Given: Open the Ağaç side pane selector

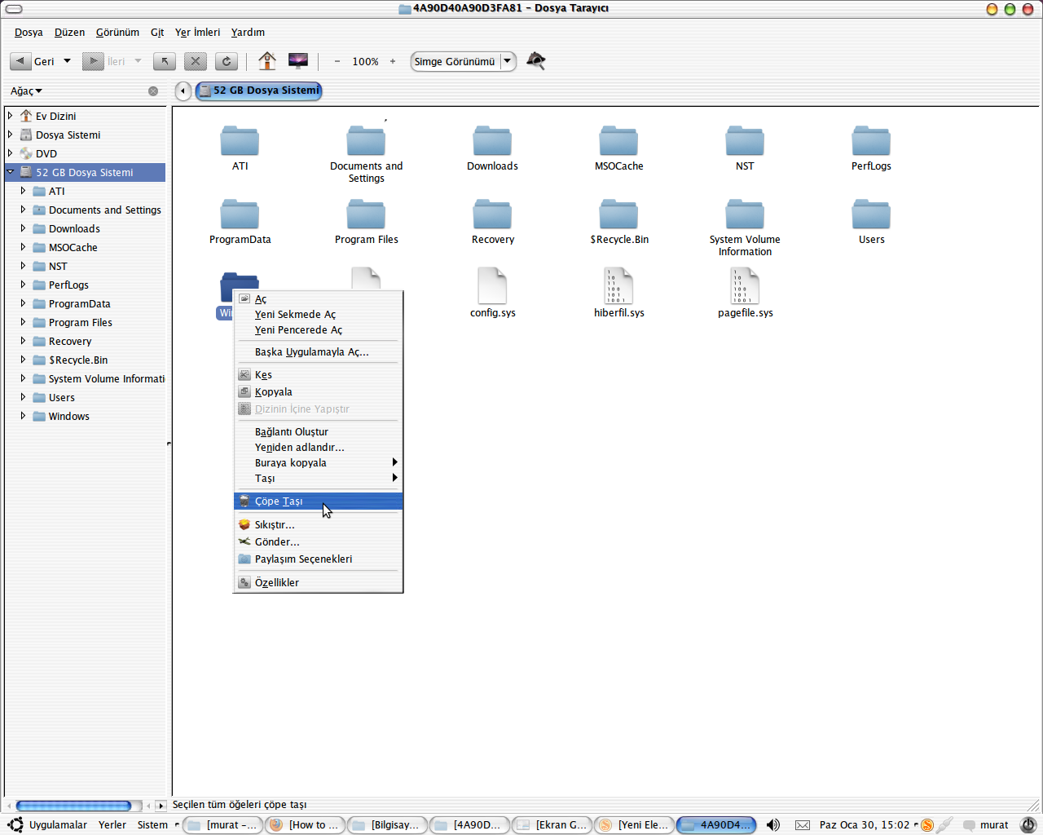Looking at the screenshot, I should pyautogui.click(x=26, y=91).
